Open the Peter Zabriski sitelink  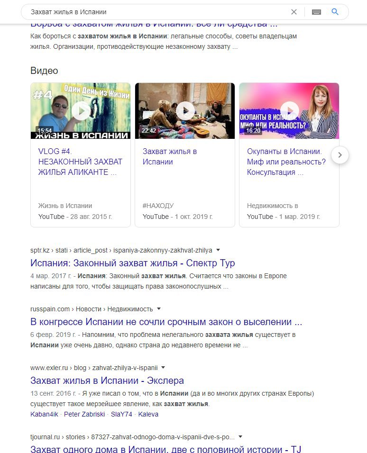coord(84,414)
